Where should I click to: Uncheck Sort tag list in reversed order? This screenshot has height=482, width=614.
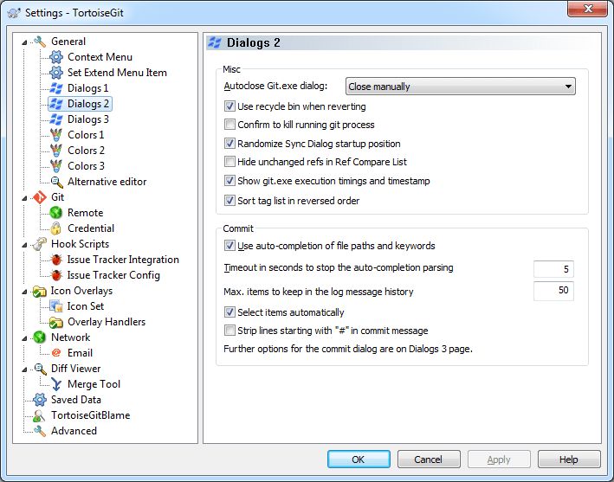click(229, 201)
